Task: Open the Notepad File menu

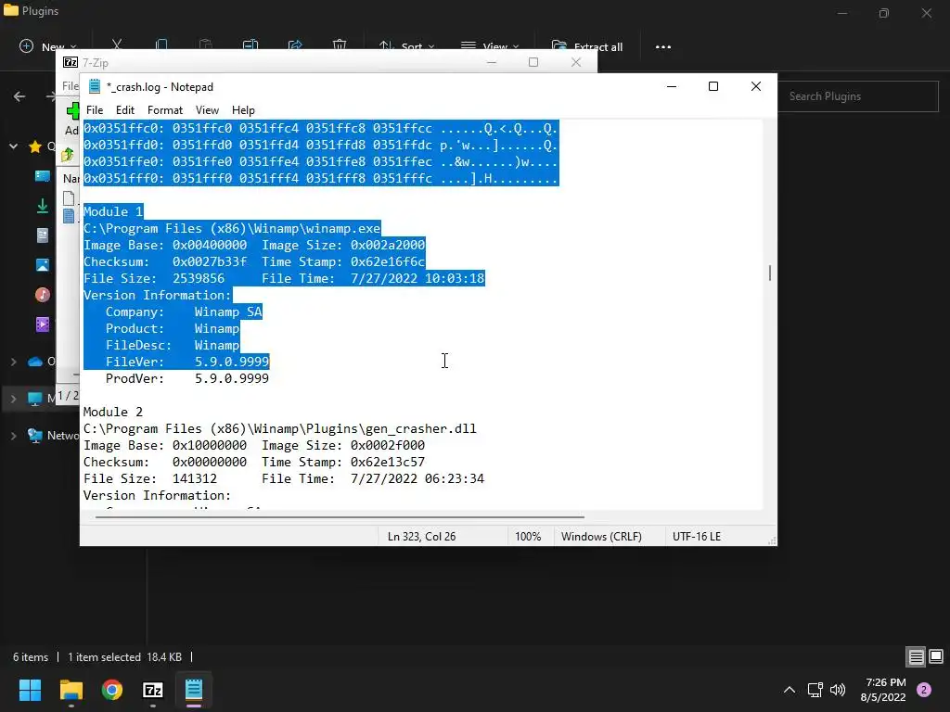Action: click(95, 110)
